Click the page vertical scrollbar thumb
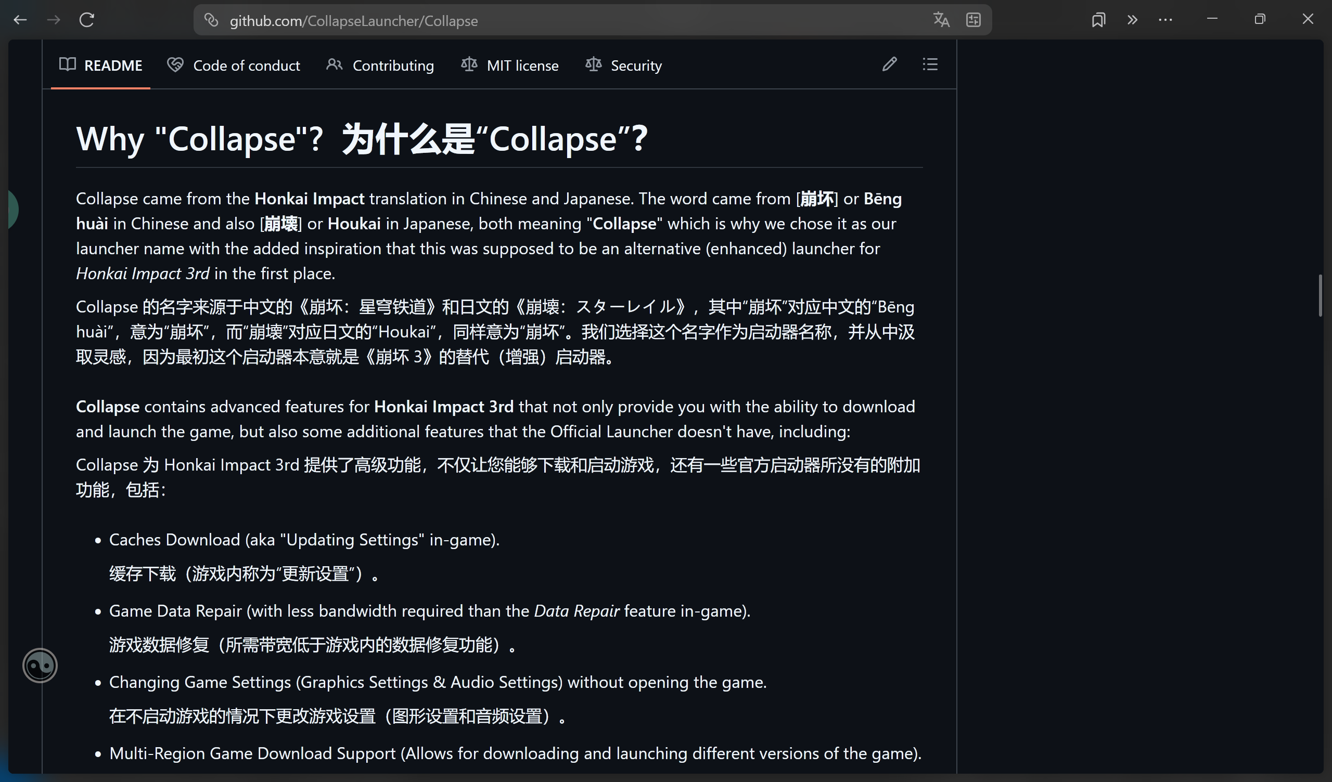Screen dimensions: 1332x782 point(1320,295)
